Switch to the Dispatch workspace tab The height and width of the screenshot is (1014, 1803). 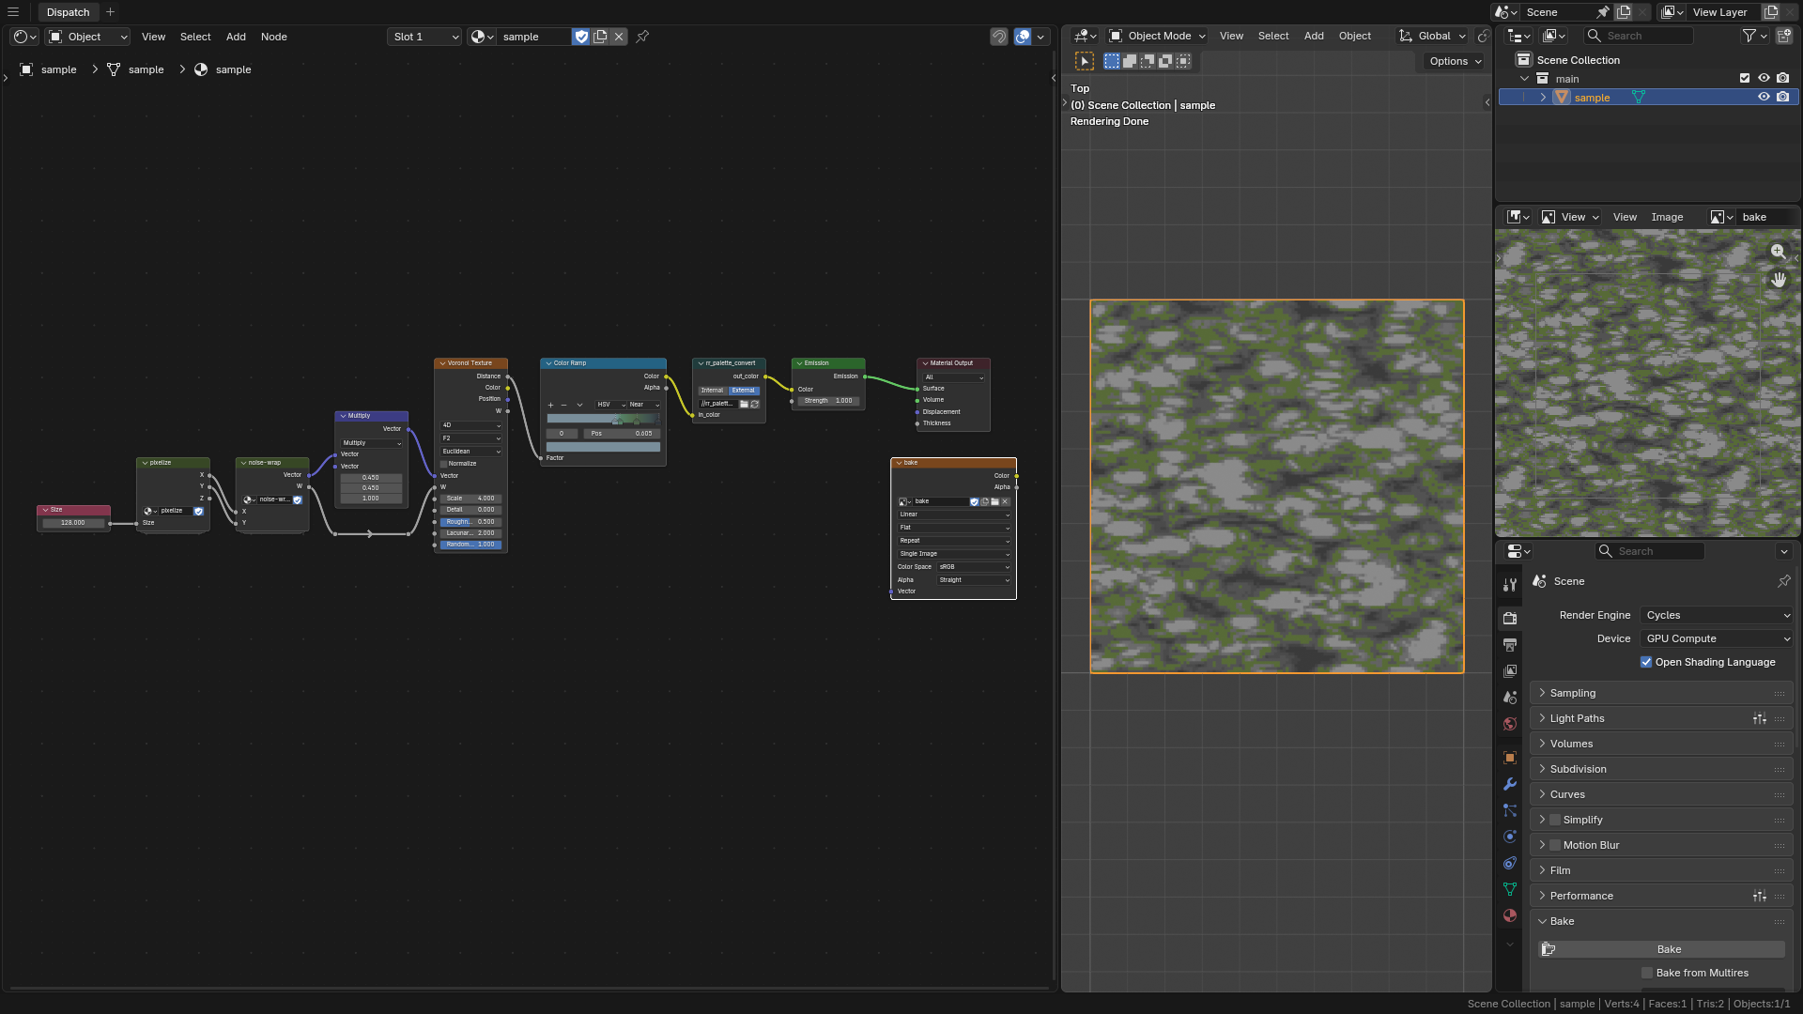tap(69, 12)
